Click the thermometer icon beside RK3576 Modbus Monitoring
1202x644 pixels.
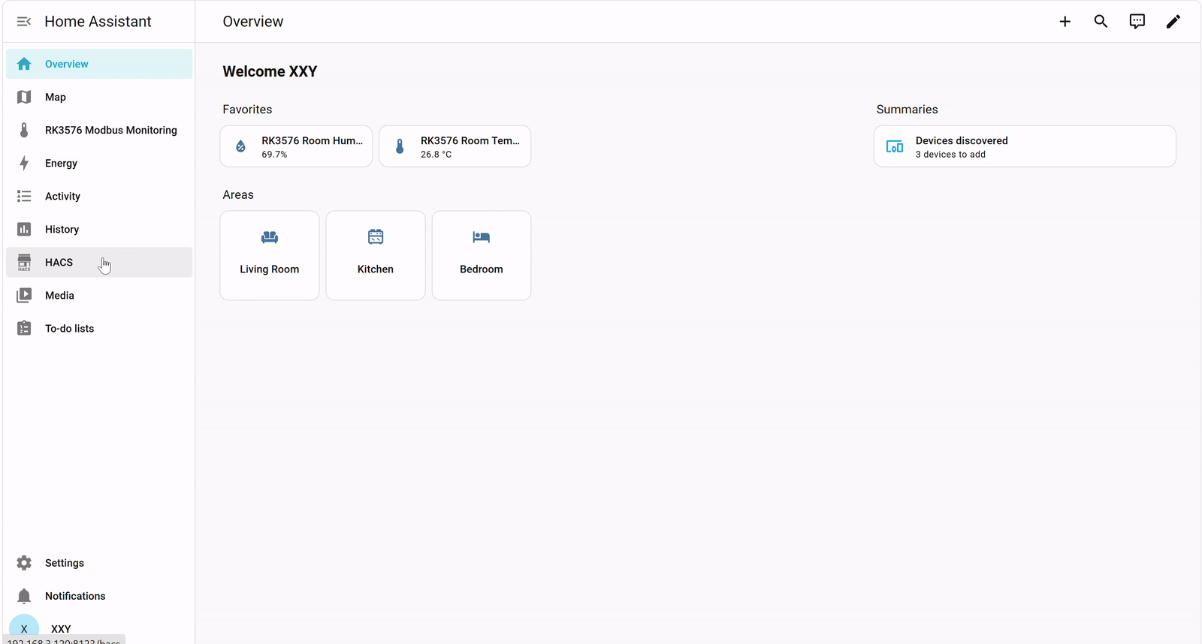[24, 130]
